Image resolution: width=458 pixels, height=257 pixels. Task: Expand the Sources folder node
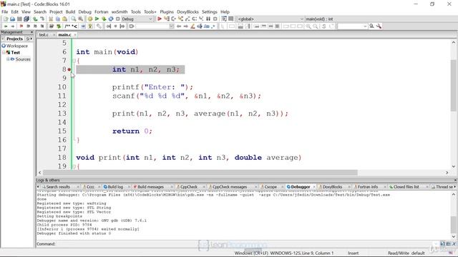coord(8,59)
